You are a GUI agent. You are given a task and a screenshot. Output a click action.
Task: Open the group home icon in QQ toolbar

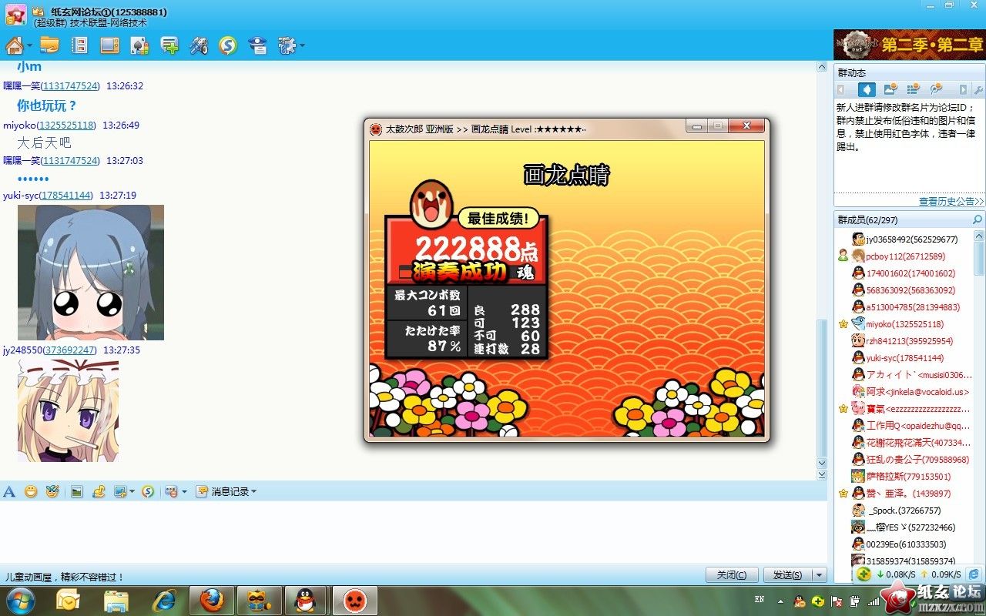[14, 45]
